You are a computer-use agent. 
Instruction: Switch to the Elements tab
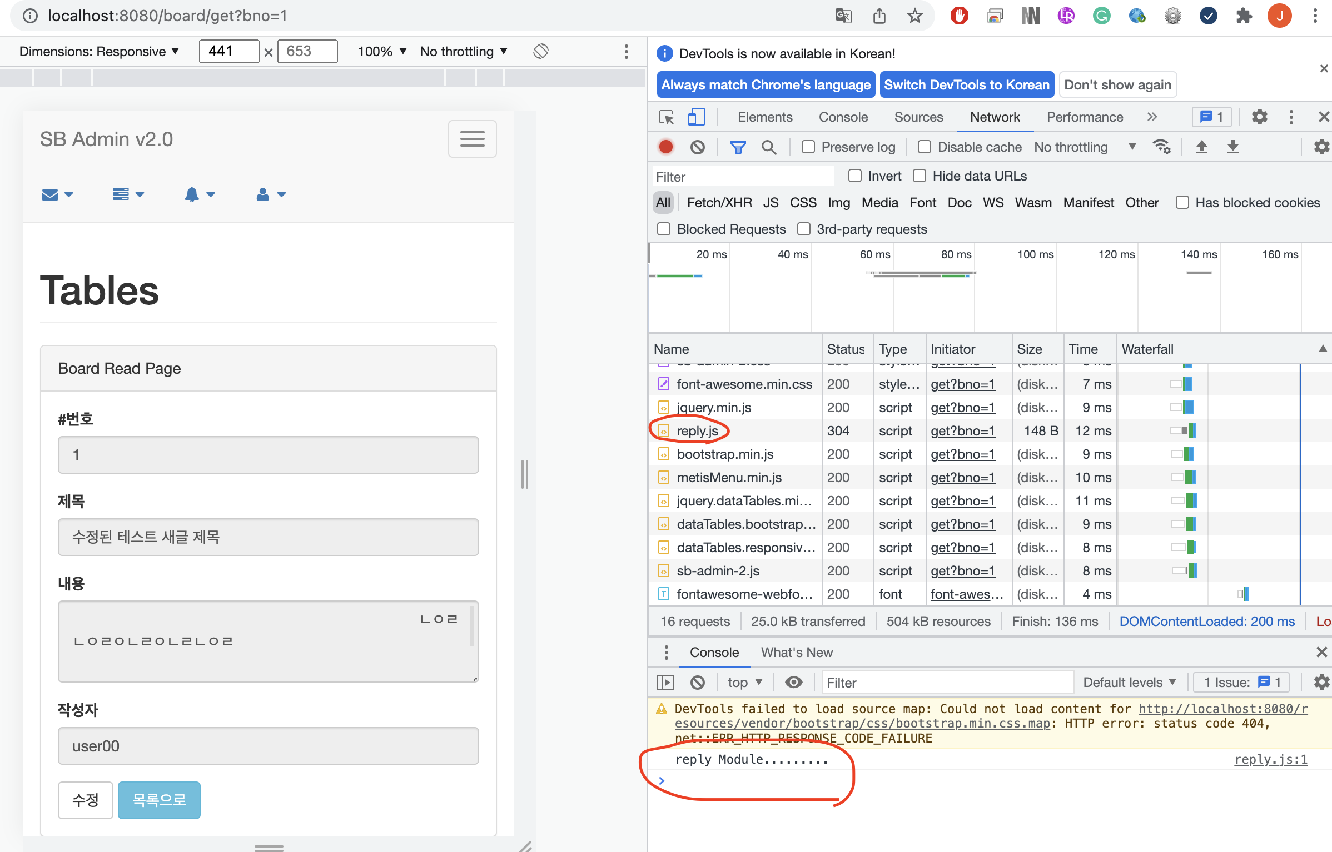click(x=764, y=117)
